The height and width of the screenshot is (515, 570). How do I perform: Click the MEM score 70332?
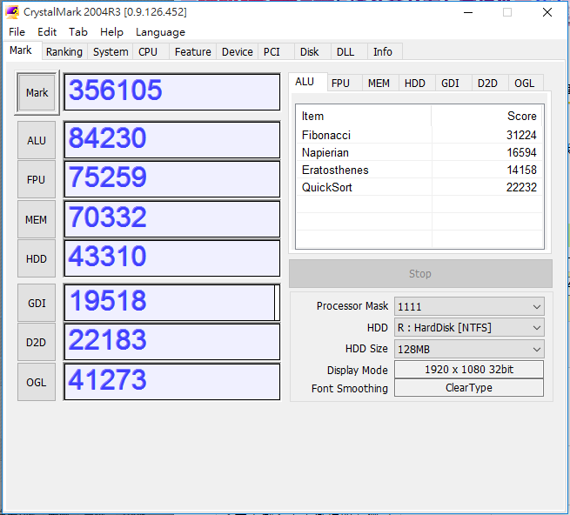tap(172, 219)
